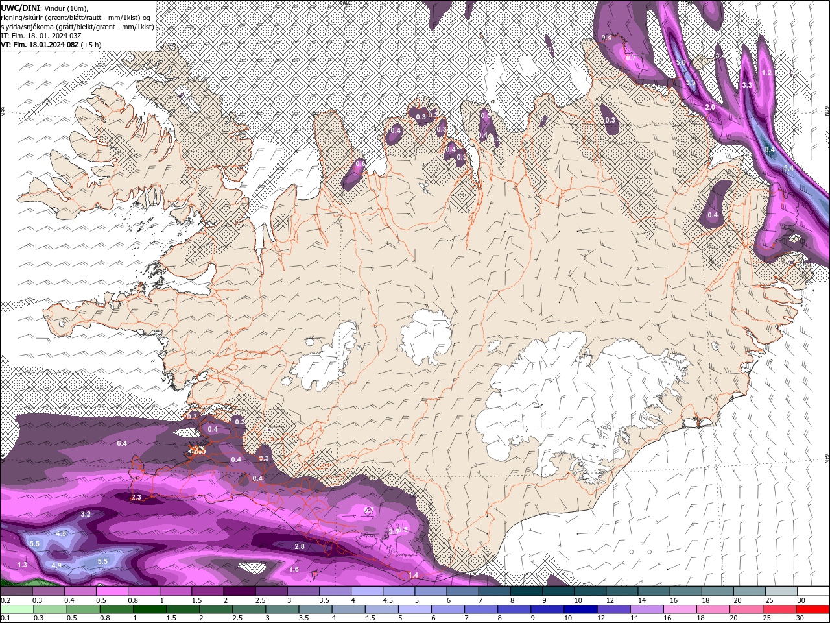Click the 'slydda/snjókoma' legend description line
Image resolution: width=830 pixels, height=623 pixels.
[x=76, y=27]
